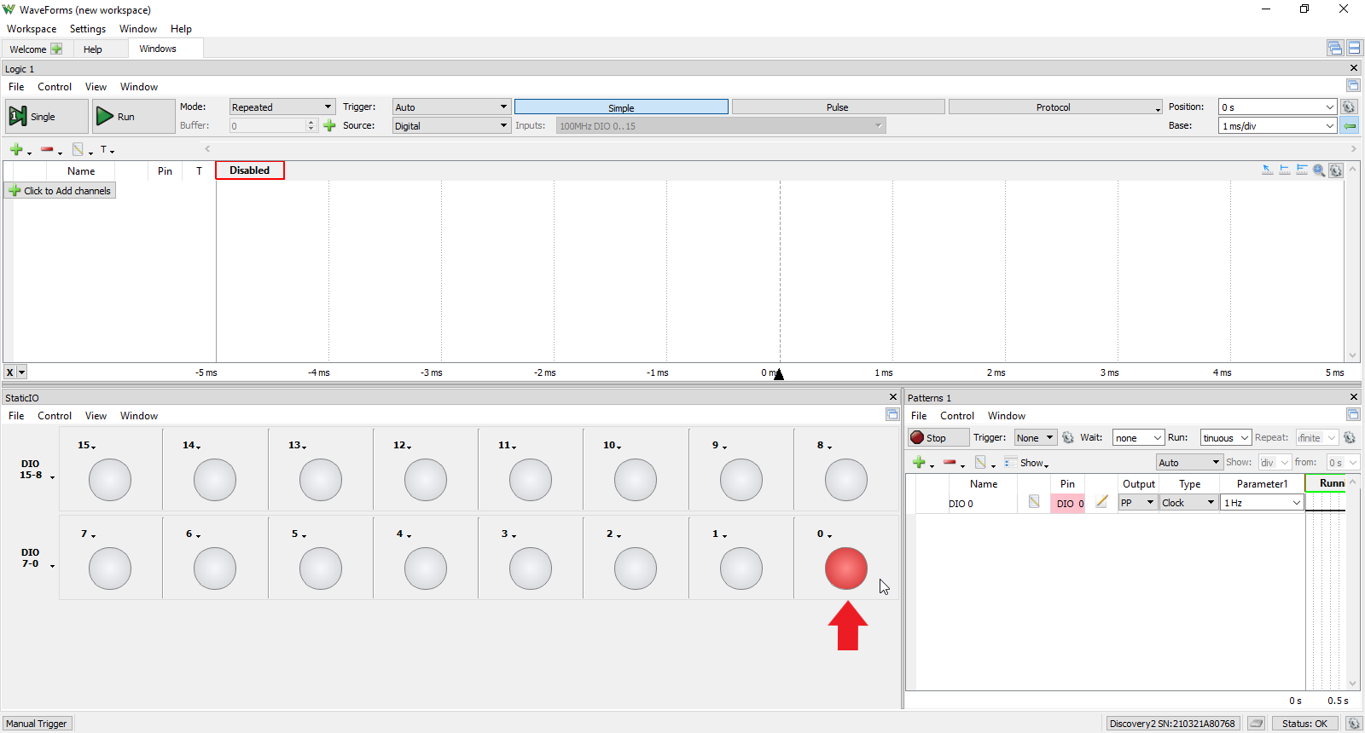Click the pencil edit icon for DIO 0

tap(1101, 503)
